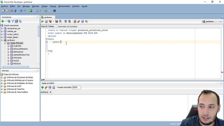Click the New file icon in main toolbar

click(x=3, y=11)
